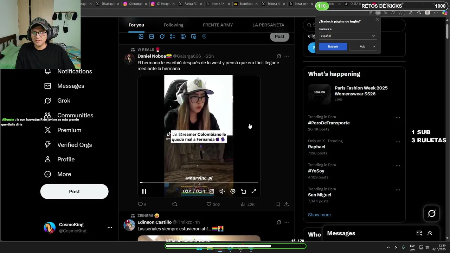Pause the Daniel Noboa video
The width and height of the screenshot is (450, 253).
[144, 191]
